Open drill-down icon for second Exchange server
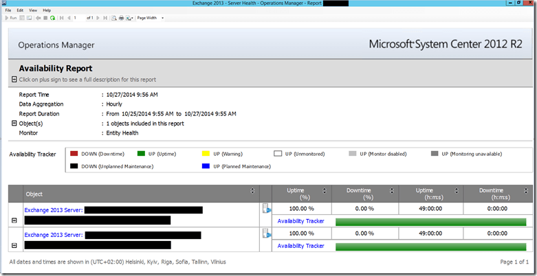 266,233
